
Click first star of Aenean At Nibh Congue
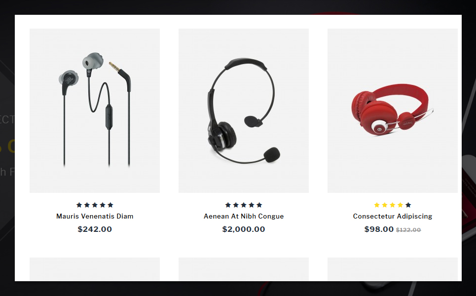pos(228,205)
